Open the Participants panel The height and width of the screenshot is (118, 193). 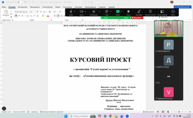(94, 12)
